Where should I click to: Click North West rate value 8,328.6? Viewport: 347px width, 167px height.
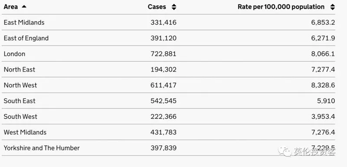[323, 85]
